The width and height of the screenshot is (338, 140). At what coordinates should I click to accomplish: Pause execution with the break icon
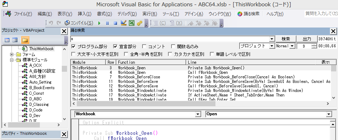107,23
